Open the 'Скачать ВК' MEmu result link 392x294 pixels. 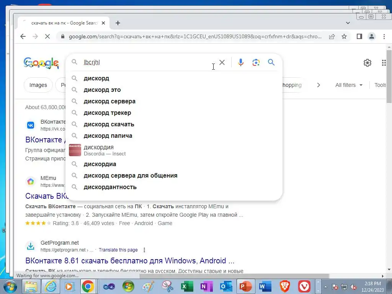click(47, 196)
